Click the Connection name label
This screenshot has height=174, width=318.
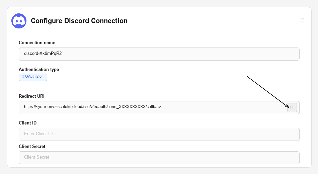[37, 42]
